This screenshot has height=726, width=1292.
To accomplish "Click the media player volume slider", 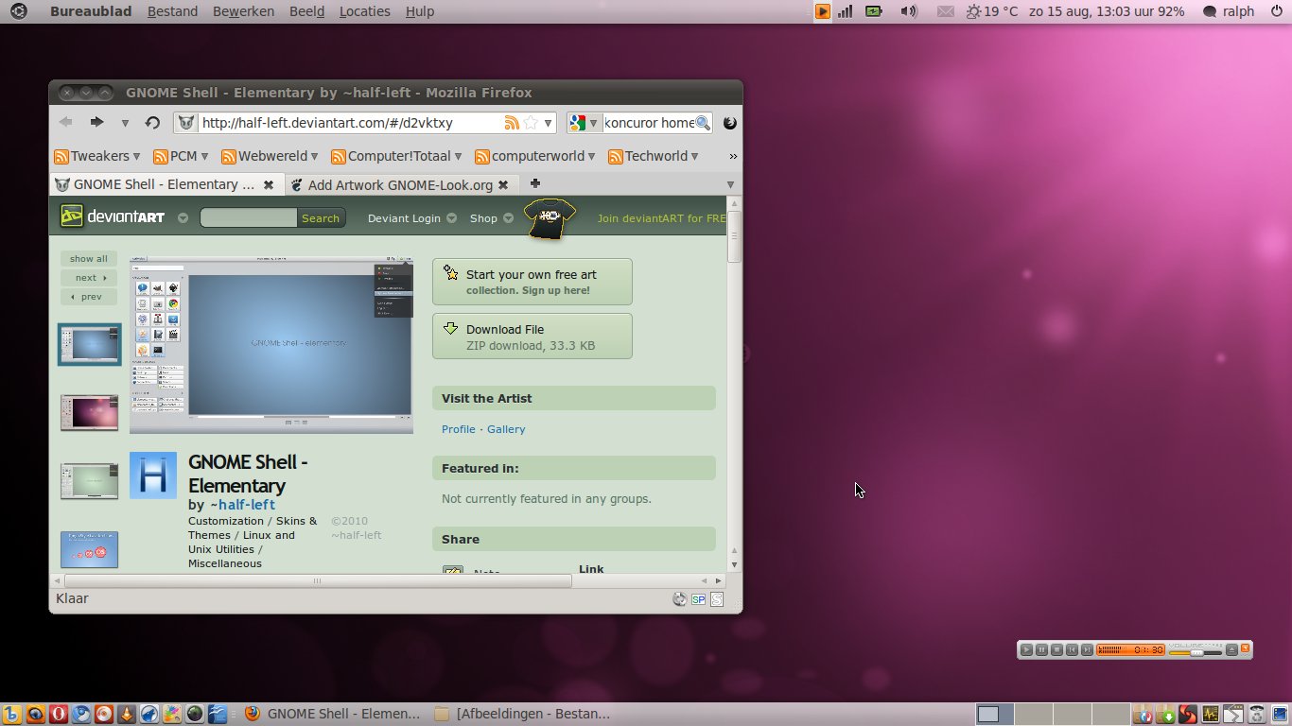I will click(x=1196, y=653).
